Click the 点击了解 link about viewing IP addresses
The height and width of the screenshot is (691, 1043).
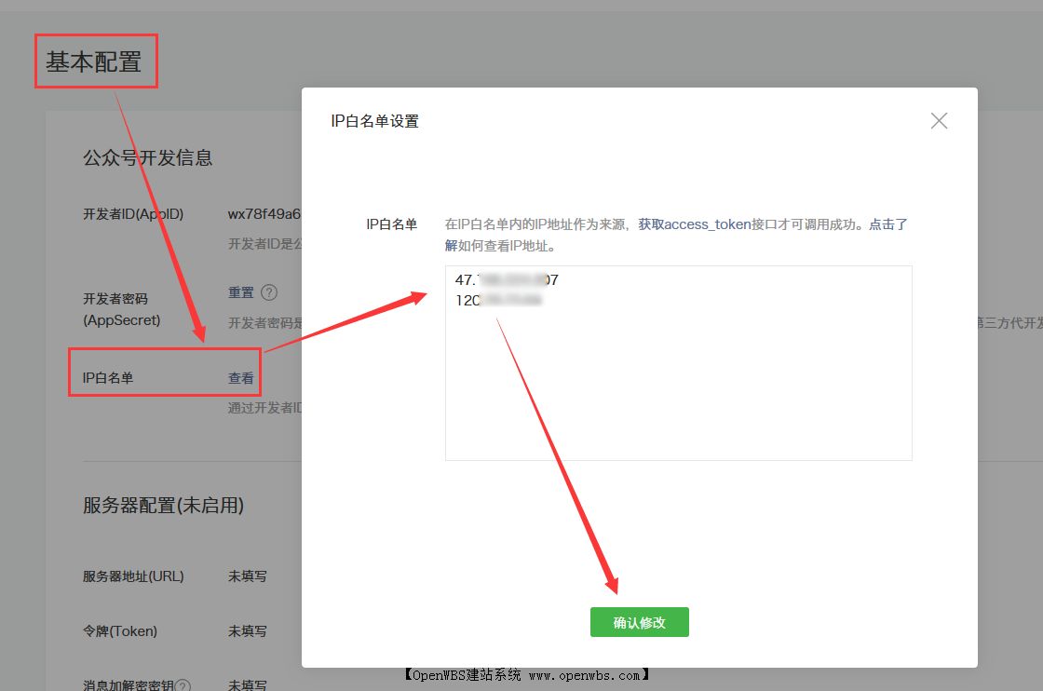point(889,224)
